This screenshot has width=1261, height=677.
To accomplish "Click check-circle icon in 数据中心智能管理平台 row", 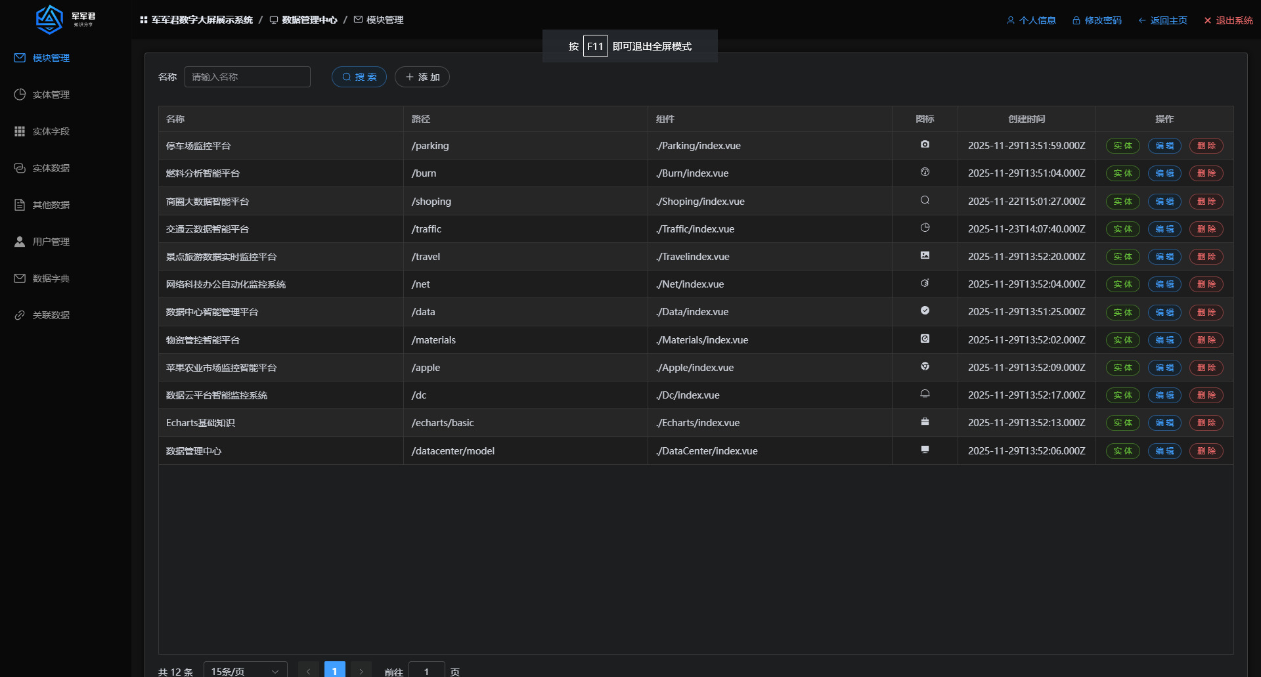I will point(925,311).
